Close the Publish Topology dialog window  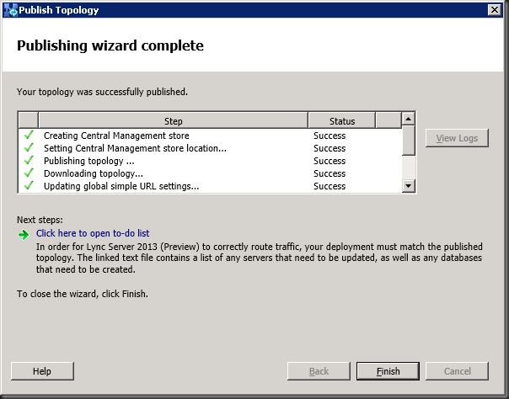494,10
